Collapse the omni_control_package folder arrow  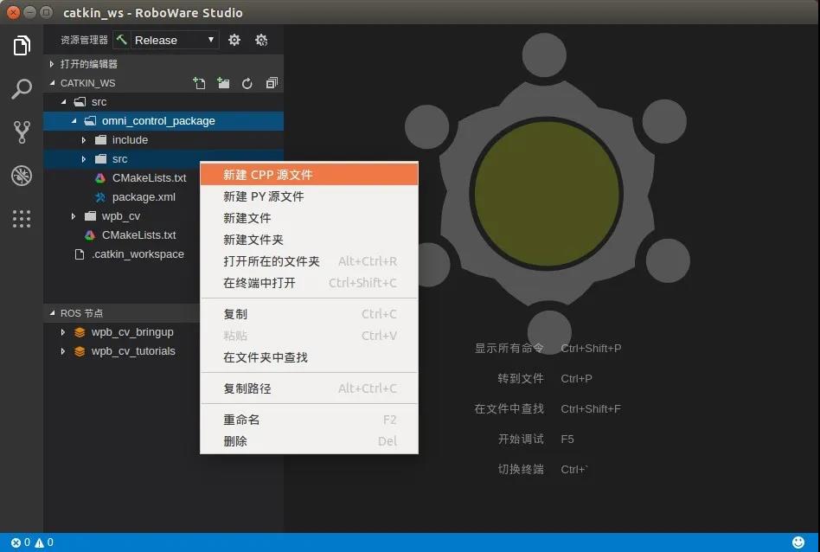click(x=74, y=121)
